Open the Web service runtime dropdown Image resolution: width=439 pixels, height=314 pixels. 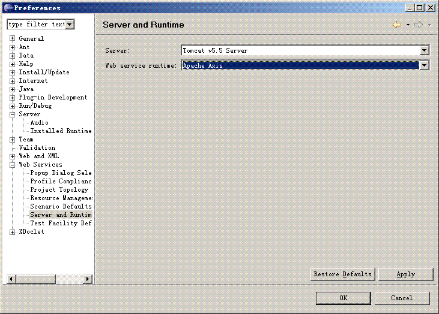[425, 65]
